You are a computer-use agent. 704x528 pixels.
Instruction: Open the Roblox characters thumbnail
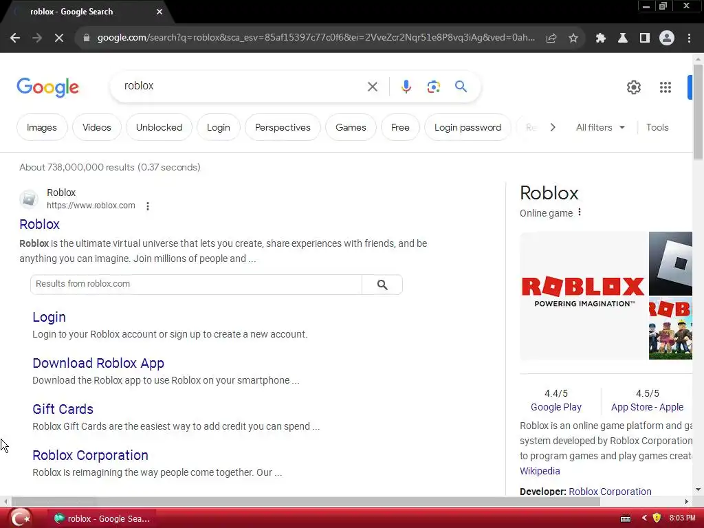670,328
